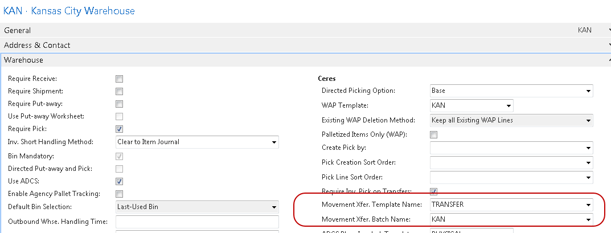The width and height of the screenshot is (611, 233).
Task: Disable the Use ADCS checkbox
Action: pyautogui.click(x=119, y=182)
